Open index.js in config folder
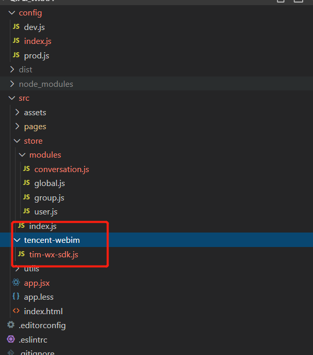The image size is (313, 355). (38, 41)
